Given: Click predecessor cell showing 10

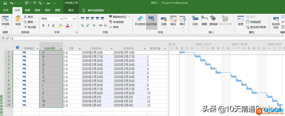Looking at the screenshot, I should 157,93.
